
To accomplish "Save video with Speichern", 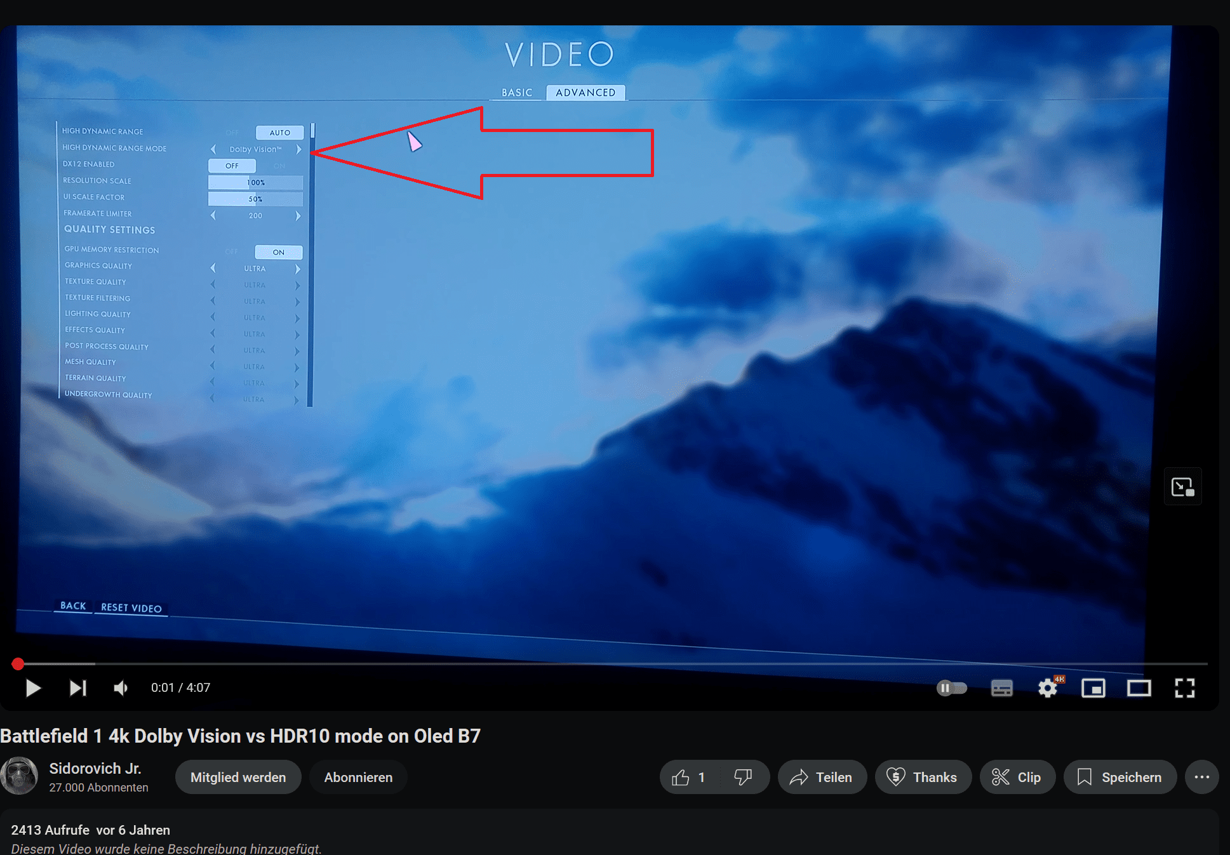I will (x=1120, y=778).
